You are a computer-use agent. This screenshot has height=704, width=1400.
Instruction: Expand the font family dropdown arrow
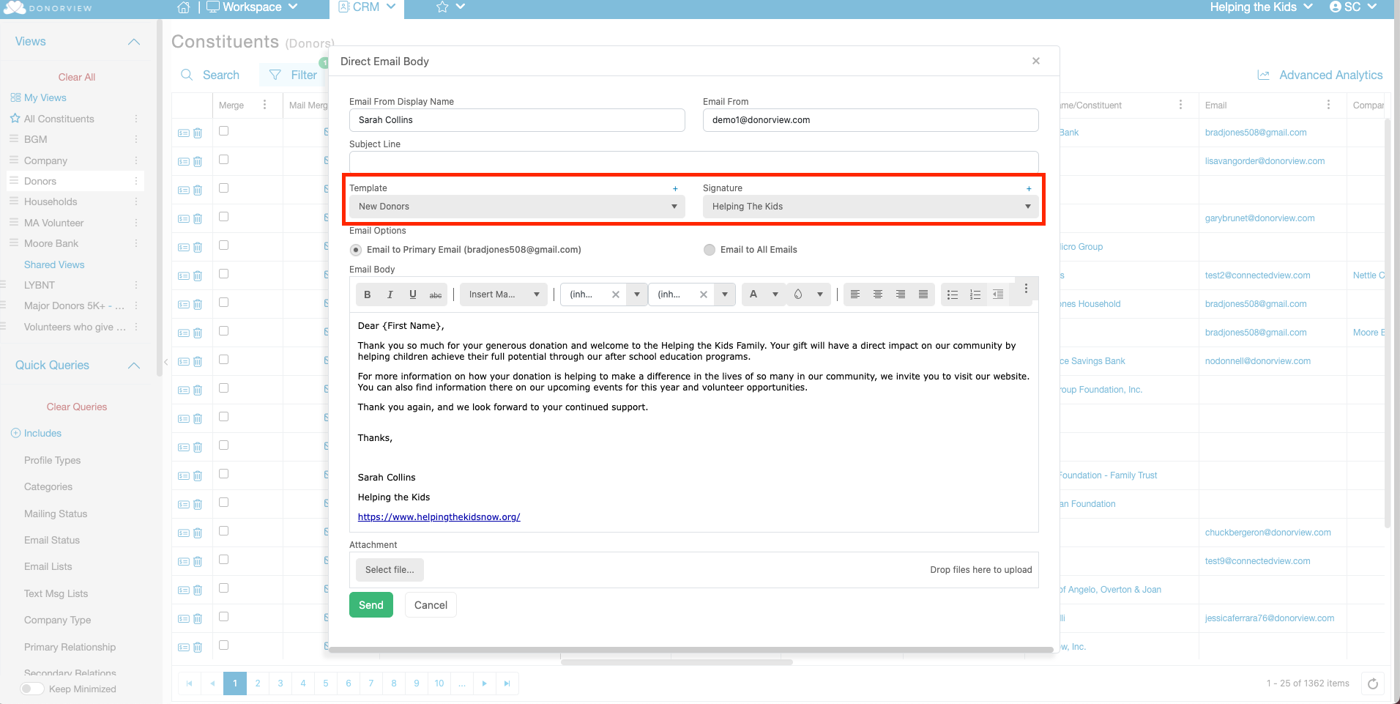[637, 294]
